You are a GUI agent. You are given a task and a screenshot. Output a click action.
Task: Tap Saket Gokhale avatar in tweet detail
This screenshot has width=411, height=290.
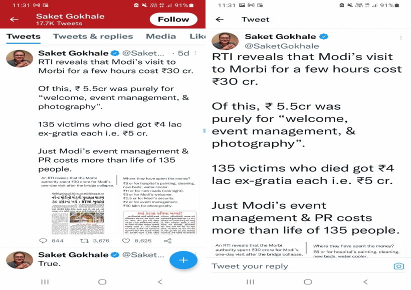225,41
